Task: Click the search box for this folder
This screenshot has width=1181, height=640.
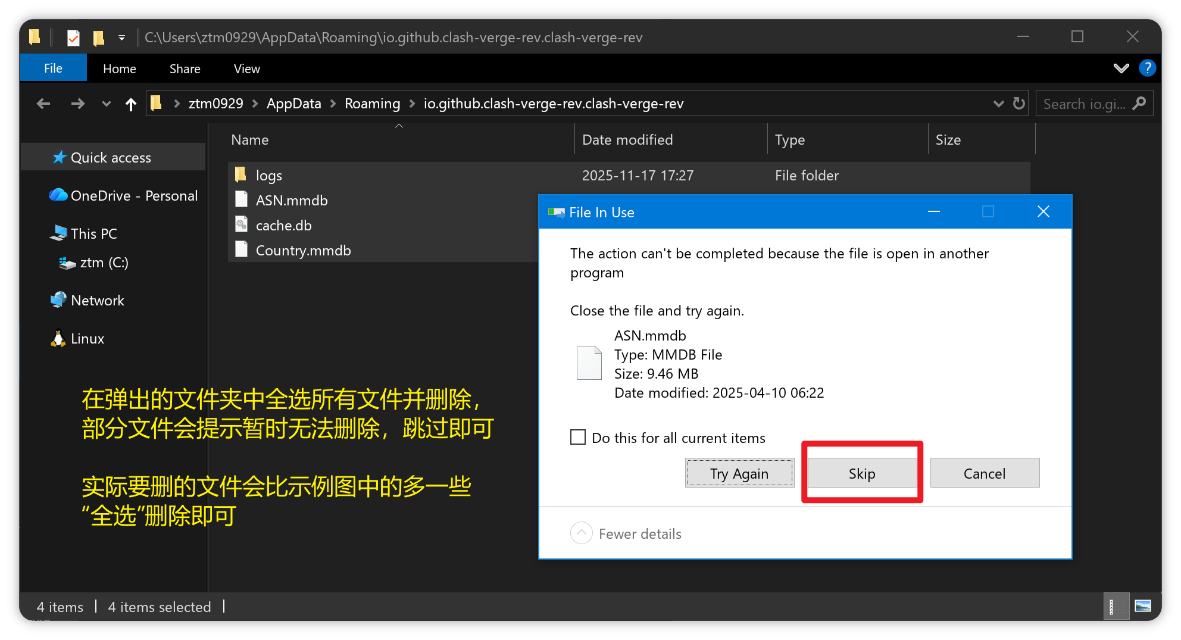Action: tap(1086, 104)
